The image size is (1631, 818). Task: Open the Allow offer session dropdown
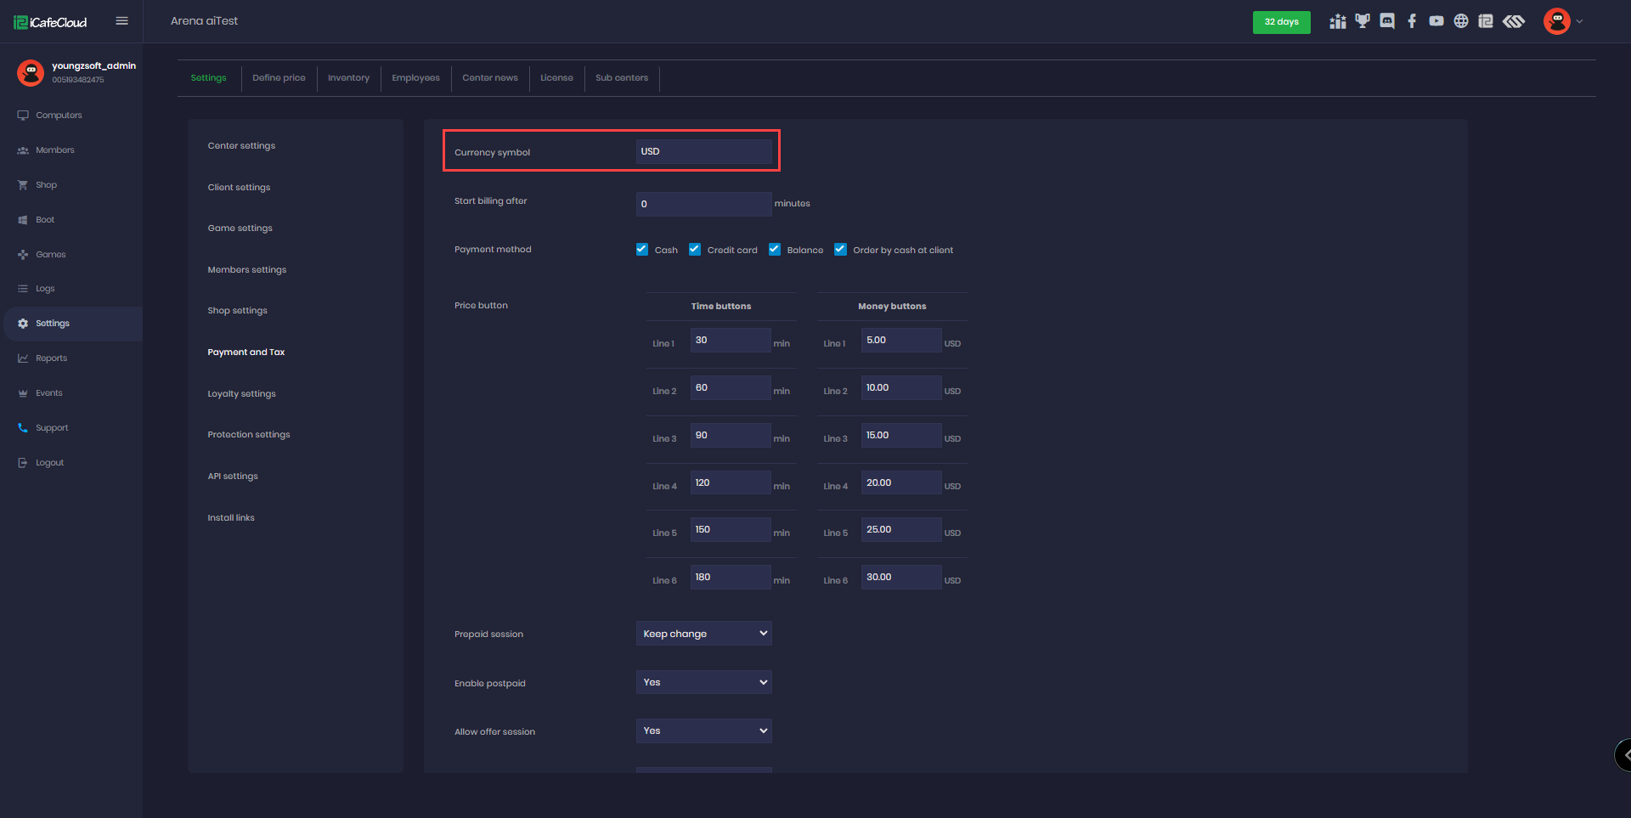(x=703, y=731)
